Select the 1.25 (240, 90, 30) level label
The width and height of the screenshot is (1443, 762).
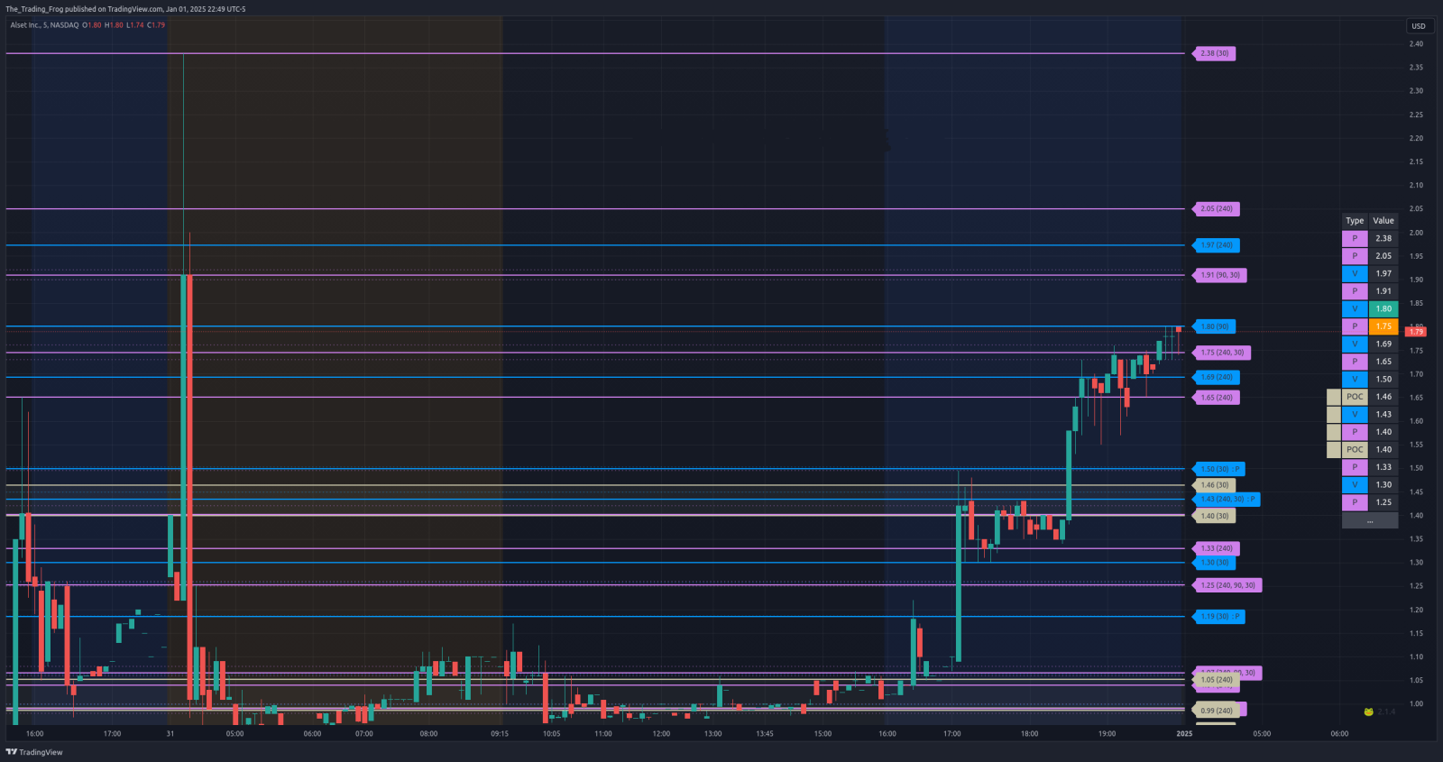click(1227, 585)
